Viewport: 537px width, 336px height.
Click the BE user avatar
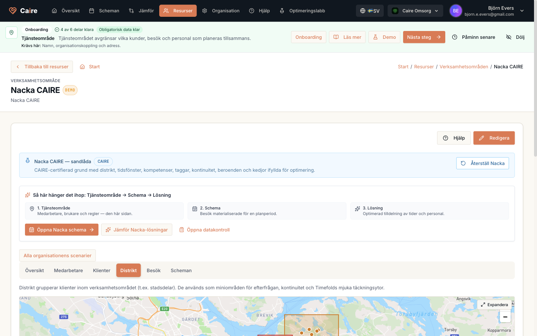pos(456,11)
